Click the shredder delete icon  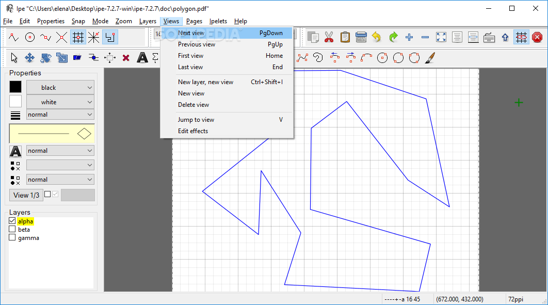point(361,37)
